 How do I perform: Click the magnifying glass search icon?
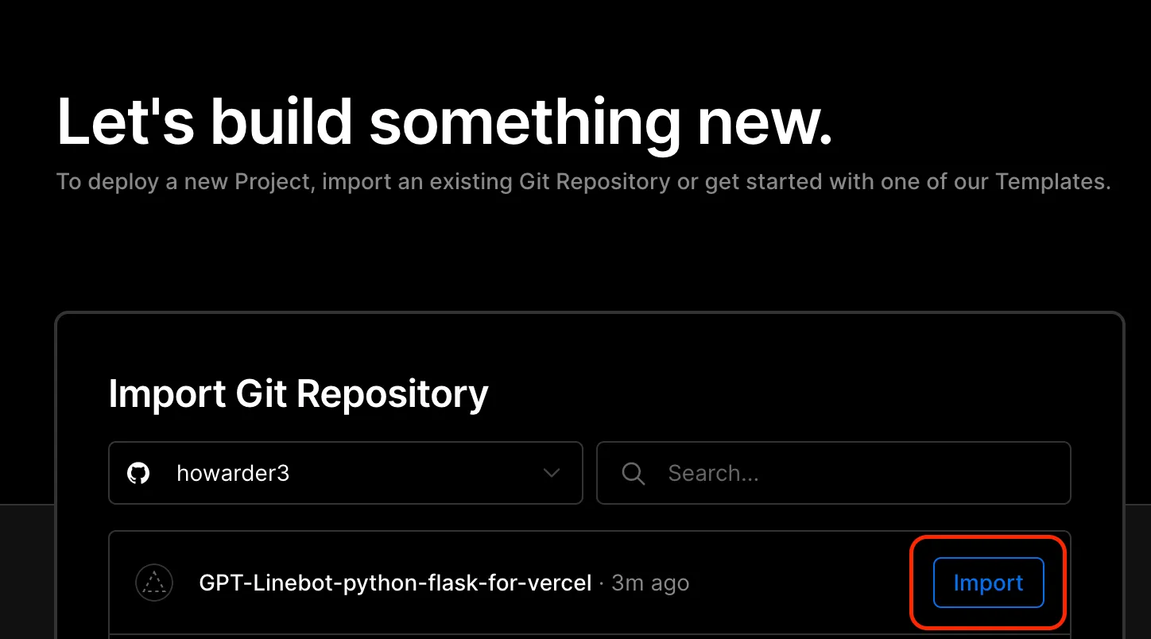pyautogui.click(x=633, y=474)
